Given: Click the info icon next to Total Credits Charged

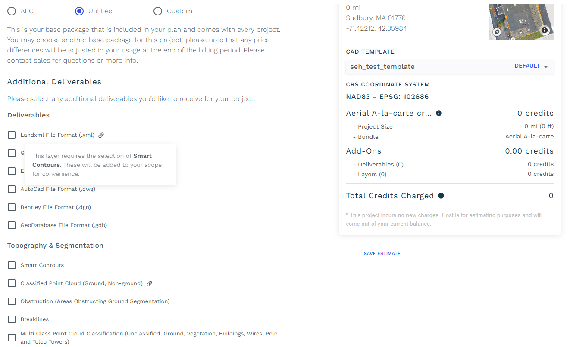Looking at the screenshot, I should [x=441, y=196].
